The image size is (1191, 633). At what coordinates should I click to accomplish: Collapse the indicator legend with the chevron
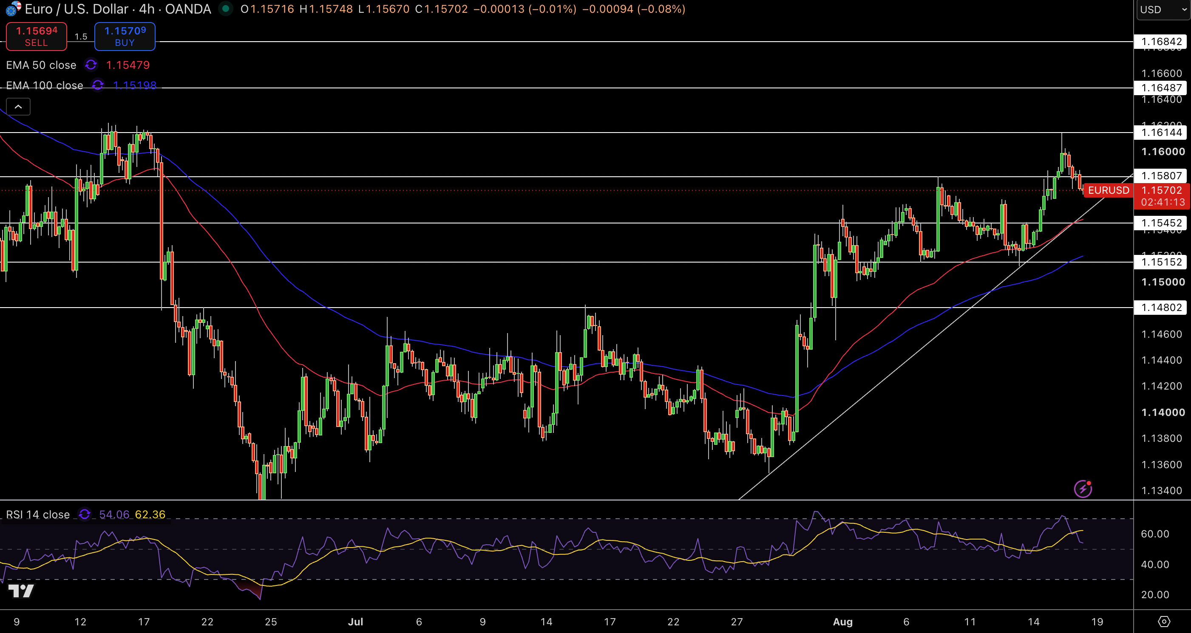tap(19, 107)
